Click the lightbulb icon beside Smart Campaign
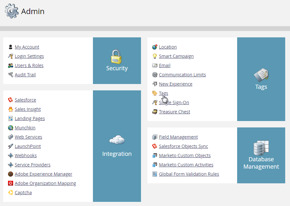Image resolution: width=290 pixels, height=206 pixels. pyautogui.click(x=155, y=56)
